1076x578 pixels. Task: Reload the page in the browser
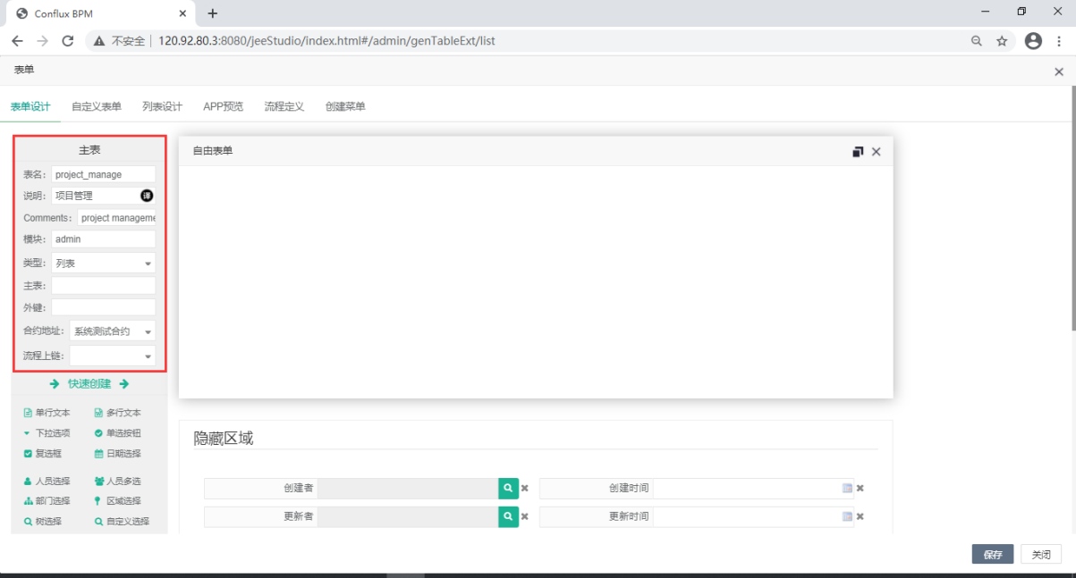pyautogui.click(x=67, y=41)
